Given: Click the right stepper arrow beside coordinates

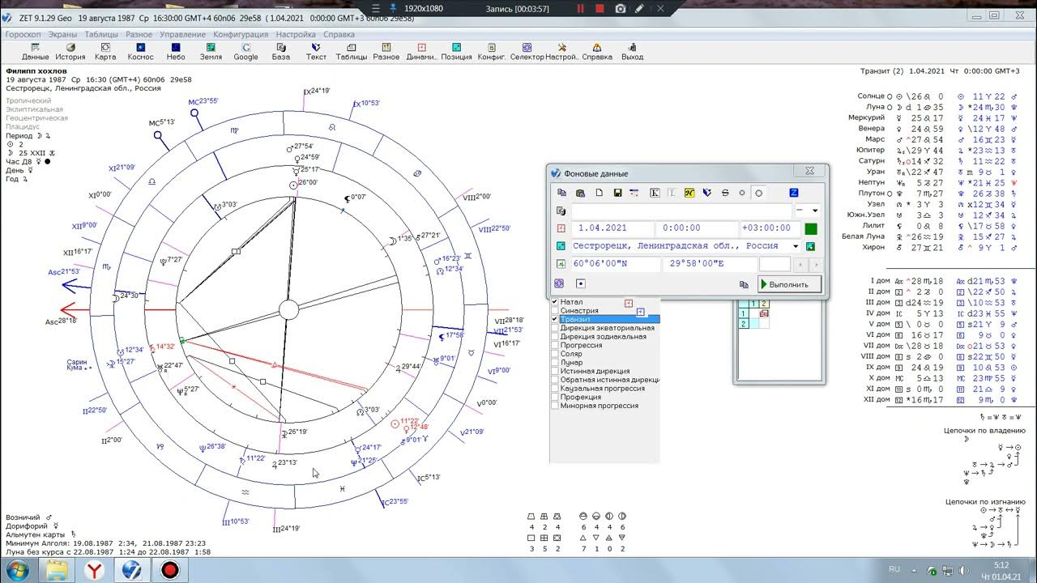Looking at the screenshot, I should (x=815, y=264).
